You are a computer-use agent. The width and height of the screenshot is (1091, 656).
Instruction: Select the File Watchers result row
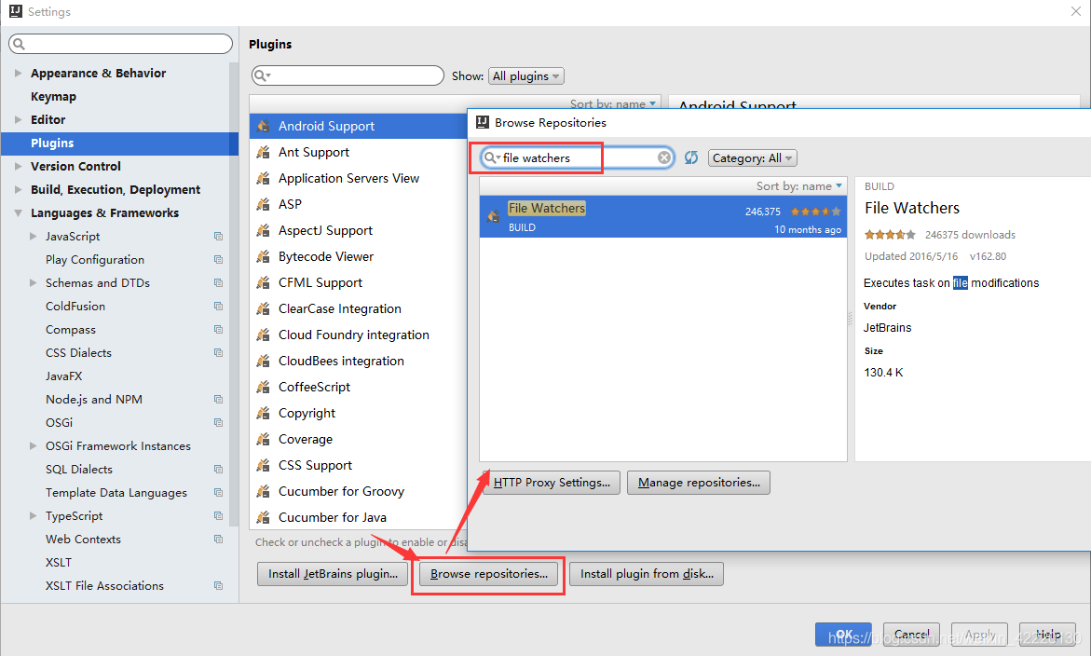click(663, 217)
